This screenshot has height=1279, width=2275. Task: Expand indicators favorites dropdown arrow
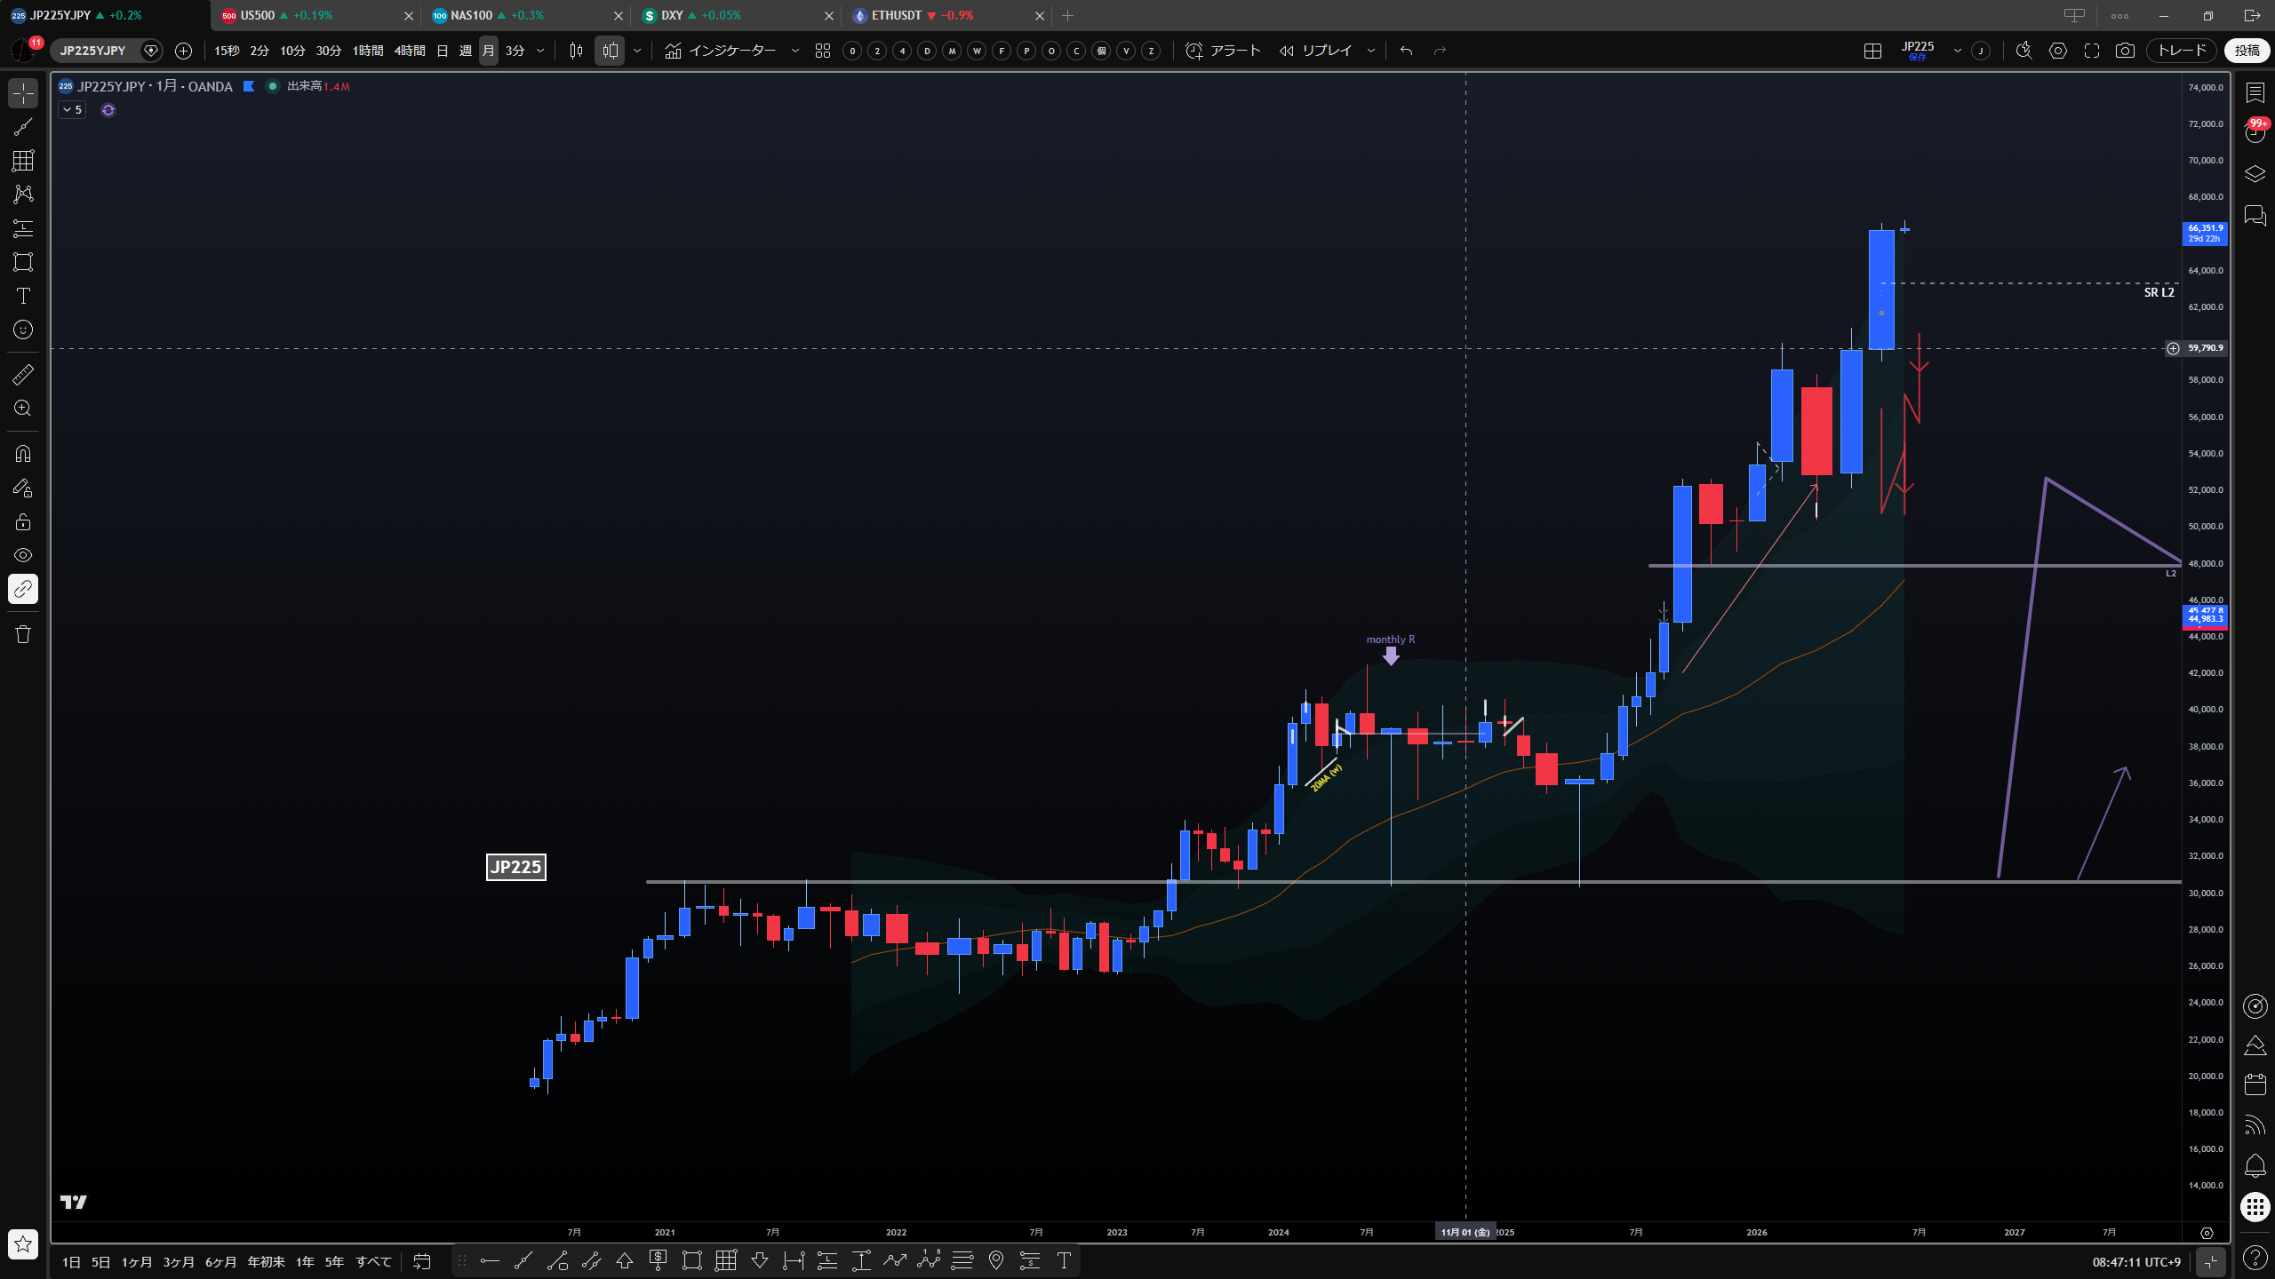pos(795,51)
